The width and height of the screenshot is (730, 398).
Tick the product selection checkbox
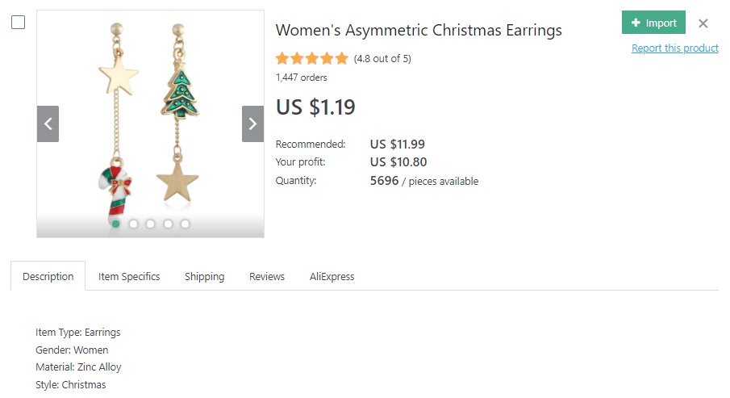coord(18,23)
